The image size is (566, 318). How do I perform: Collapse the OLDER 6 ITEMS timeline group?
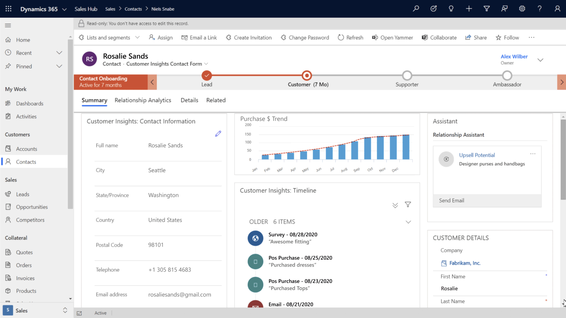click(408, 222)
